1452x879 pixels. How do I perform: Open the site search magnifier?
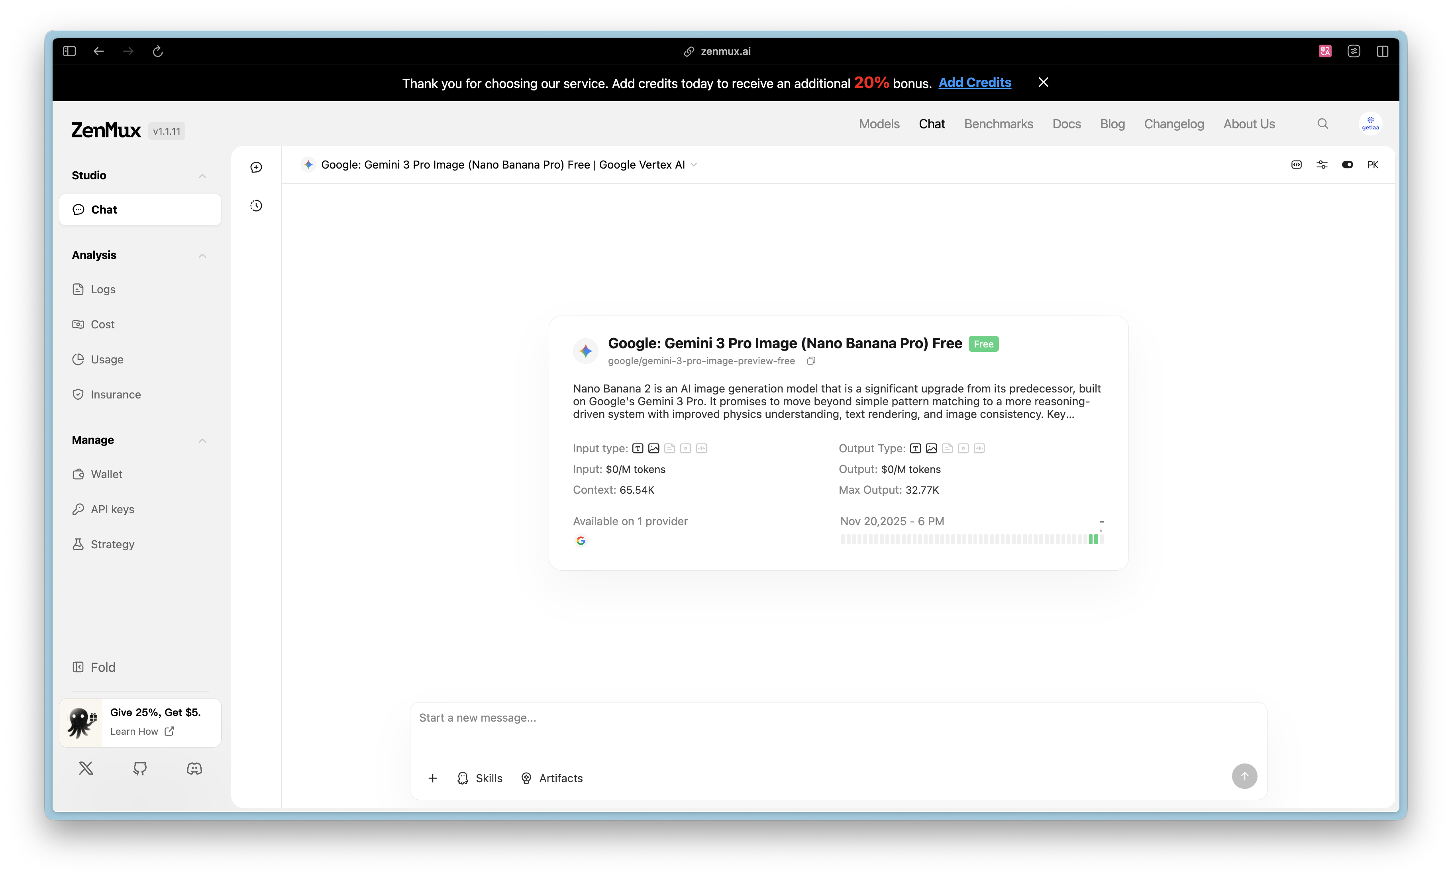pyautogui.click(x=1323, y=124)
